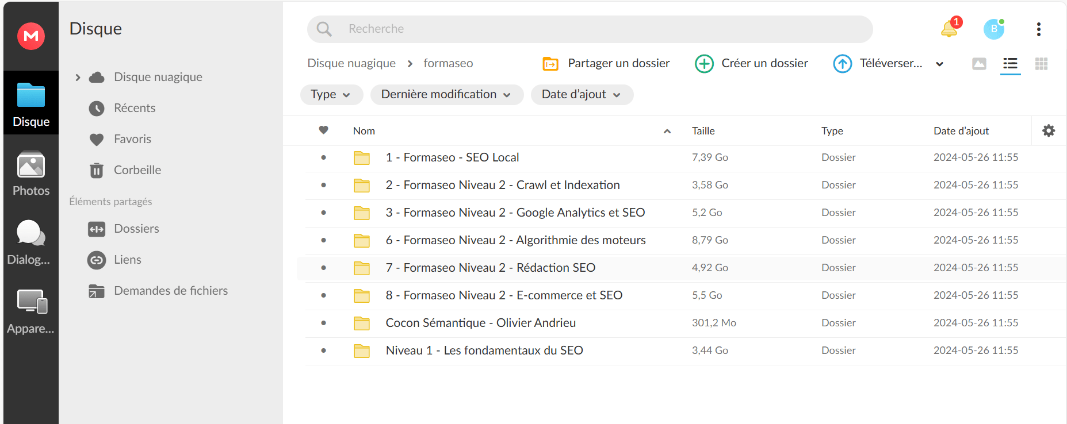Select 'Cocon Sémantique - Olivier Andrieu' name
The height and width of the screenshot is (424, 1067).
[481, 323]
